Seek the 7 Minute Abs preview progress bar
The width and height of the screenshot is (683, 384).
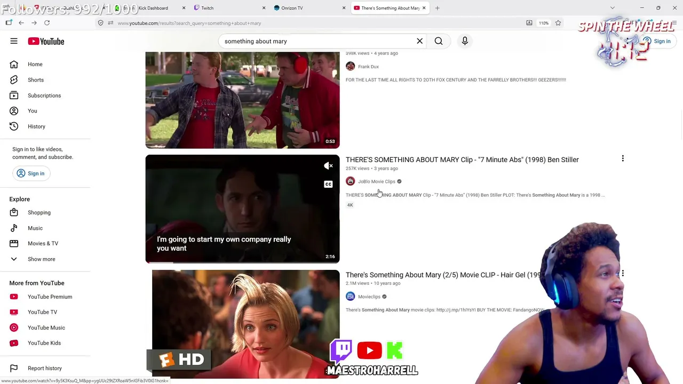[242, 262]
